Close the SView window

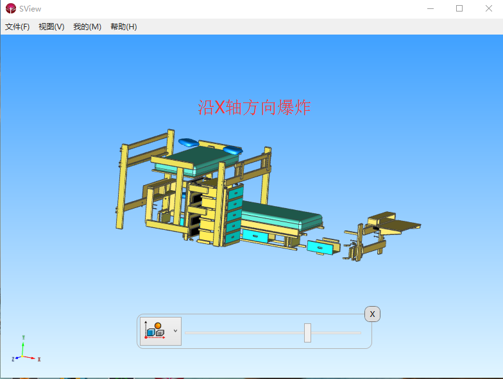pos(488,9)
